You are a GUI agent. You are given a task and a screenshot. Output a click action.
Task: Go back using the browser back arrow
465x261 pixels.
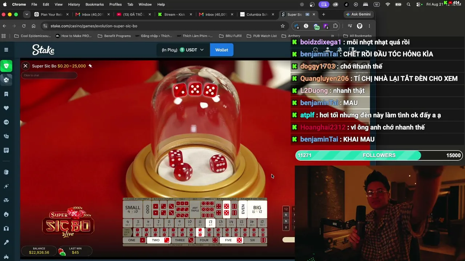(x=4, y=26)
